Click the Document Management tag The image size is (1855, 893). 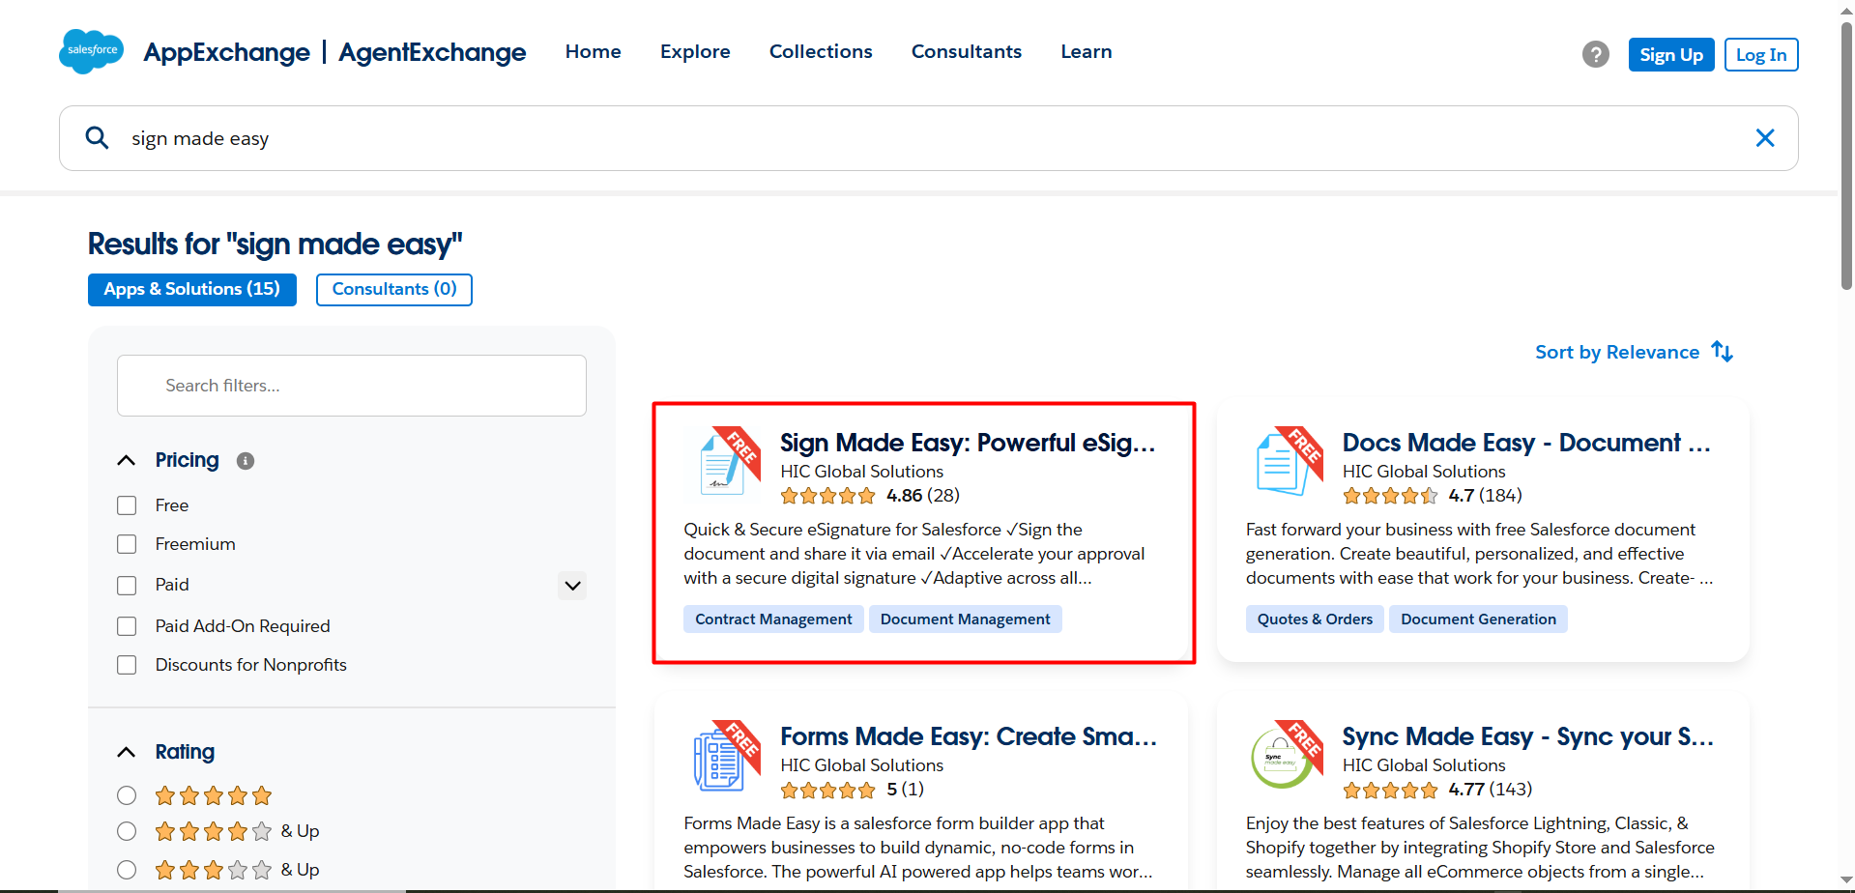(965, 619)
